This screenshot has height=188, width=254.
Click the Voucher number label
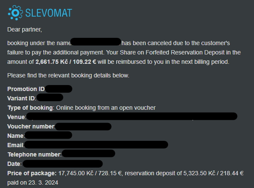point(31,126)
